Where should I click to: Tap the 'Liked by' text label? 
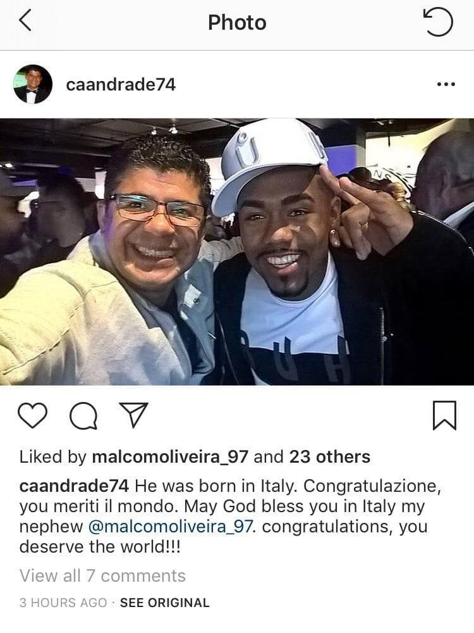tap(53, 457)
